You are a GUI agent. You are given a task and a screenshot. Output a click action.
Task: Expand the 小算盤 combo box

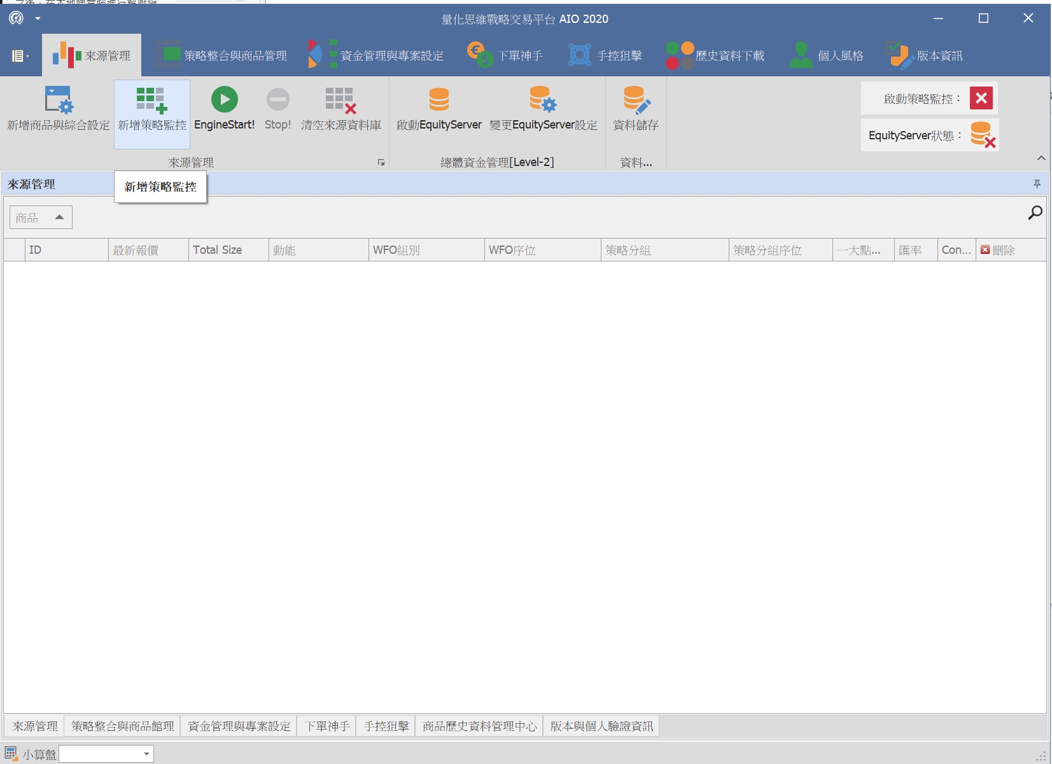[x=146, y=754]
